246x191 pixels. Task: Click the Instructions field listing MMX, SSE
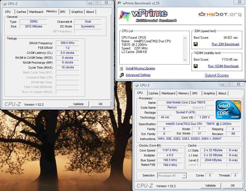(199, 139)
